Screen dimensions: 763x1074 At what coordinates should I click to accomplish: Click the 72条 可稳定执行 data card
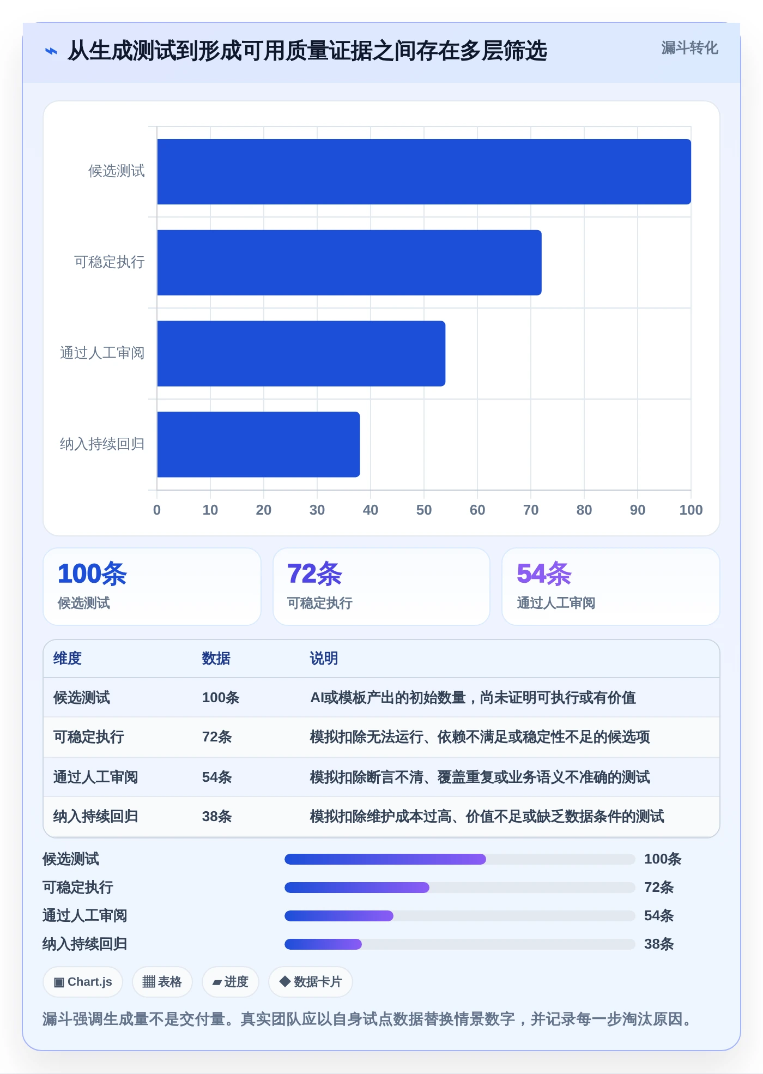(x=381, y=587)
